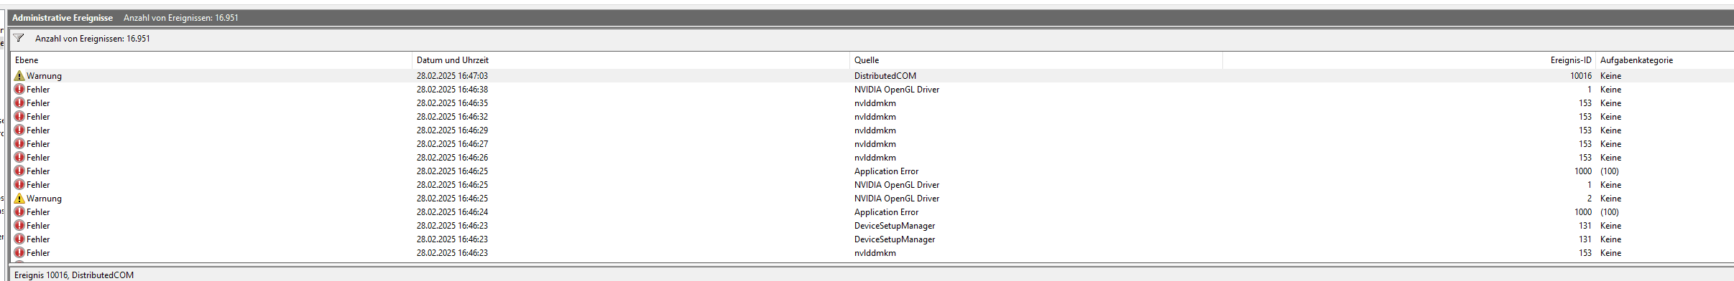Image resolution: width=1734 pixels, height=281 pixels.
Task: Click the filter funnel icon
Action: [19, 39]
